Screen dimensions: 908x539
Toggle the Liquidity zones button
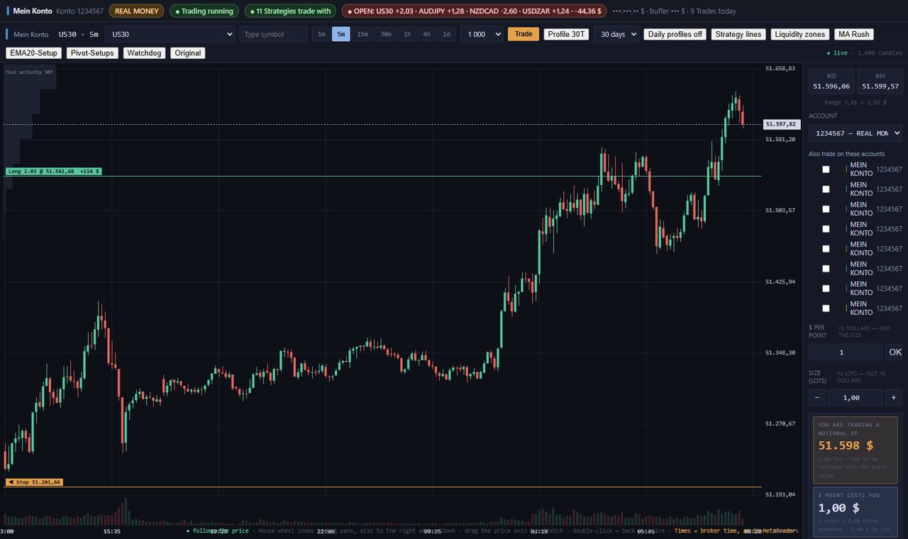799,34
